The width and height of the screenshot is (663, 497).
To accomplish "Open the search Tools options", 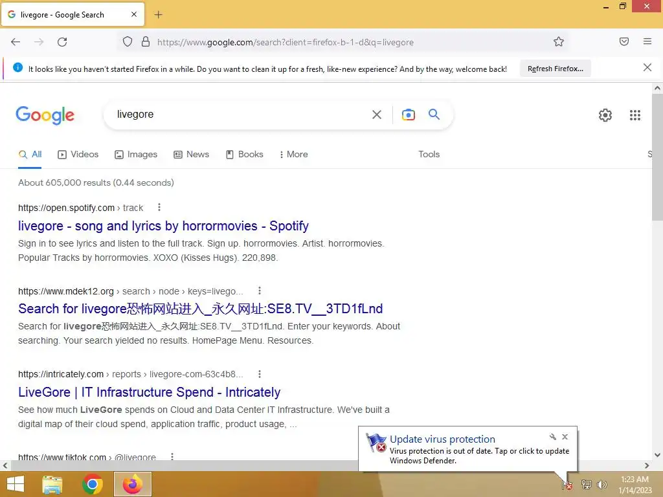I will pos(429,155).
